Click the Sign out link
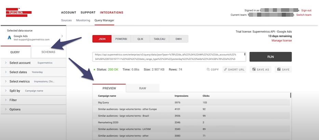This screenshot has width=319, height=140. [x=306, y=10]
